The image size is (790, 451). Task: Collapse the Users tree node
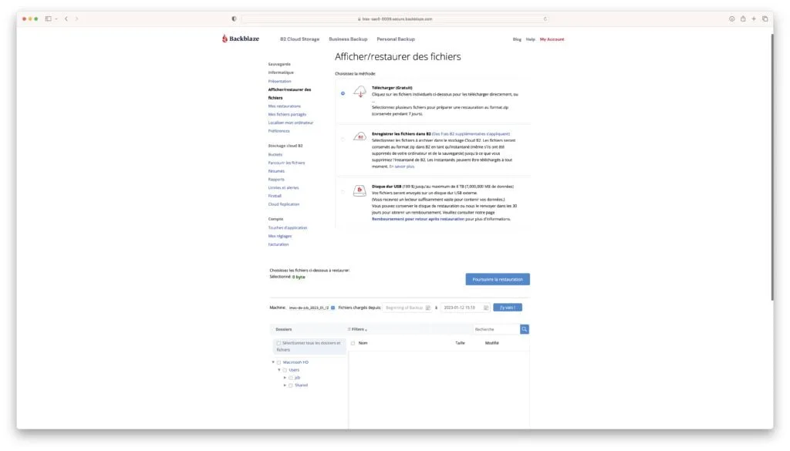point(280,369)
